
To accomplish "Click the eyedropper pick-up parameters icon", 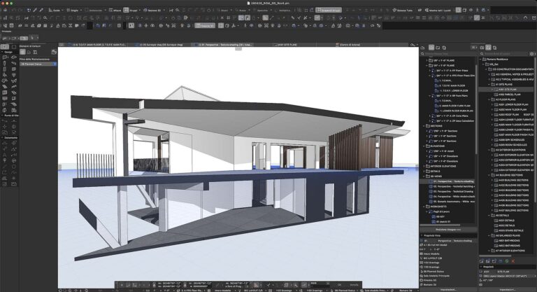I will 35,11.
